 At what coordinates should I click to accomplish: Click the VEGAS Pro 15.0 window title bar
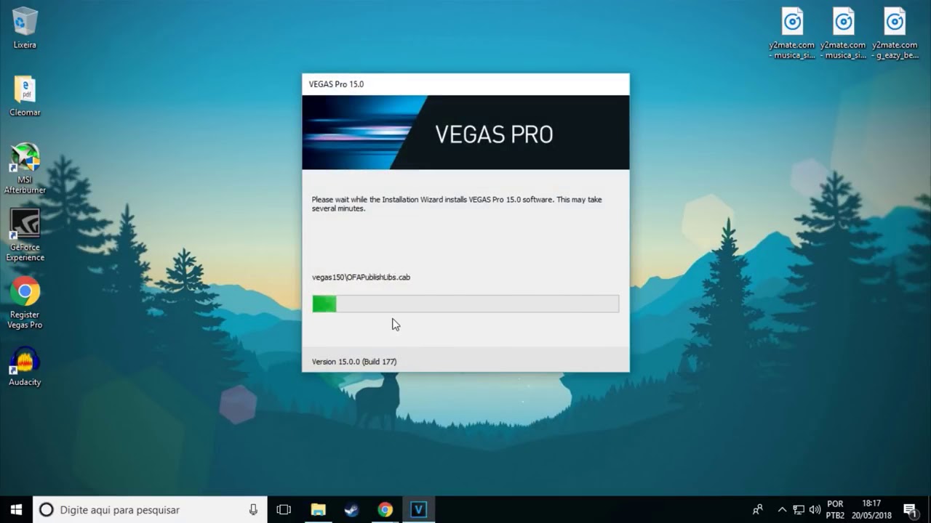(465, 84)
